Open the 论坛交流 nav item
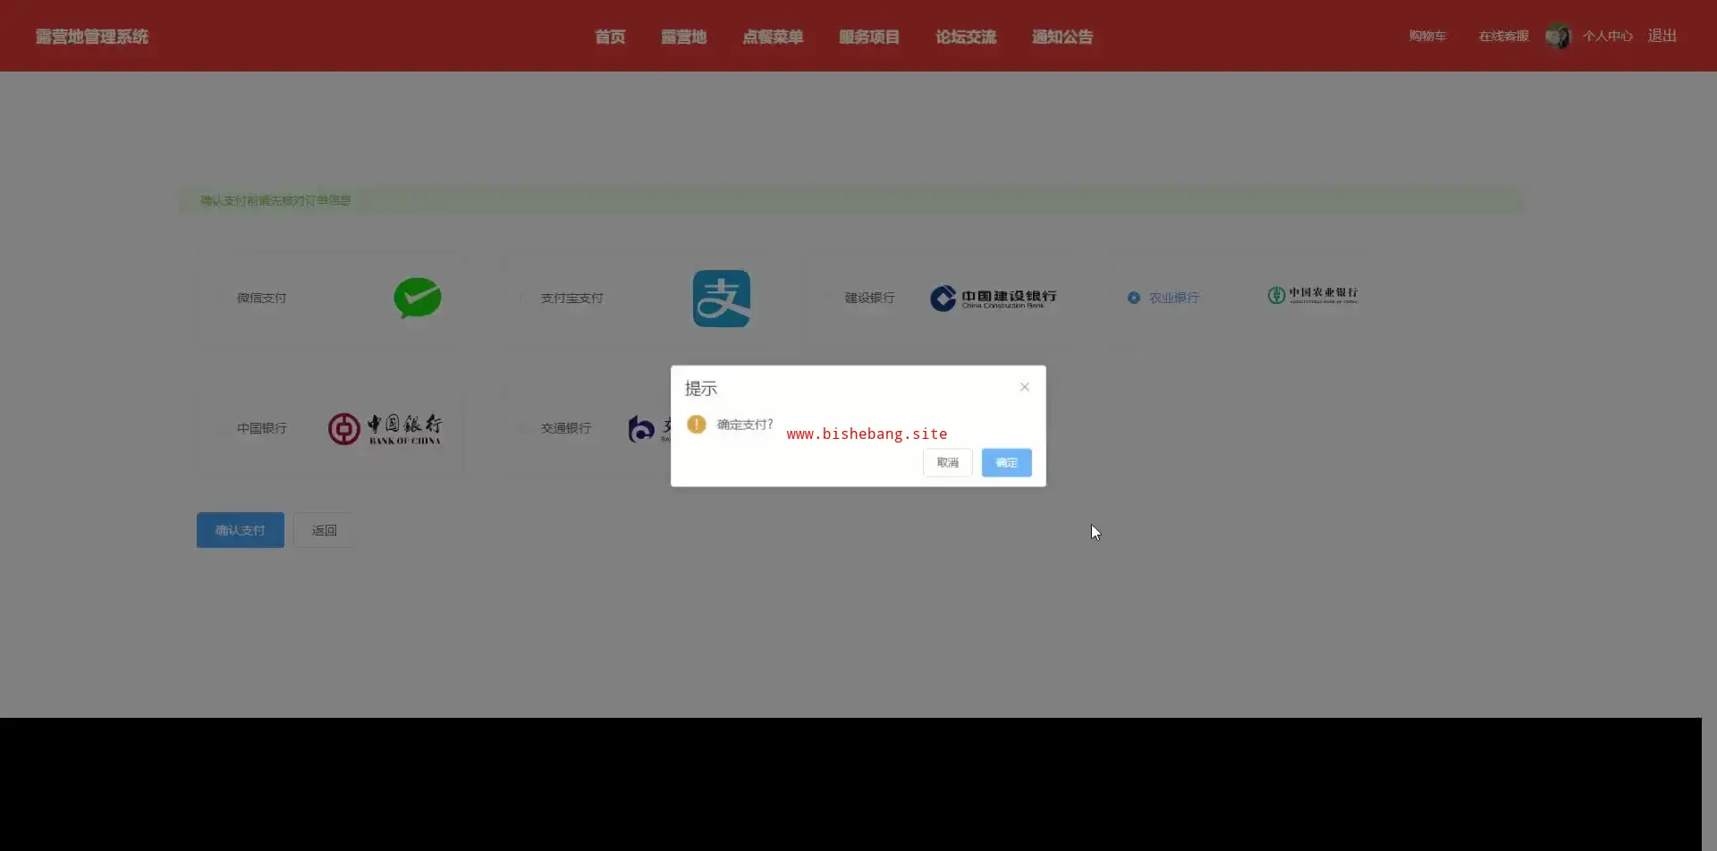The height and width of the screenshot is (851, 1717). [966, 37]
